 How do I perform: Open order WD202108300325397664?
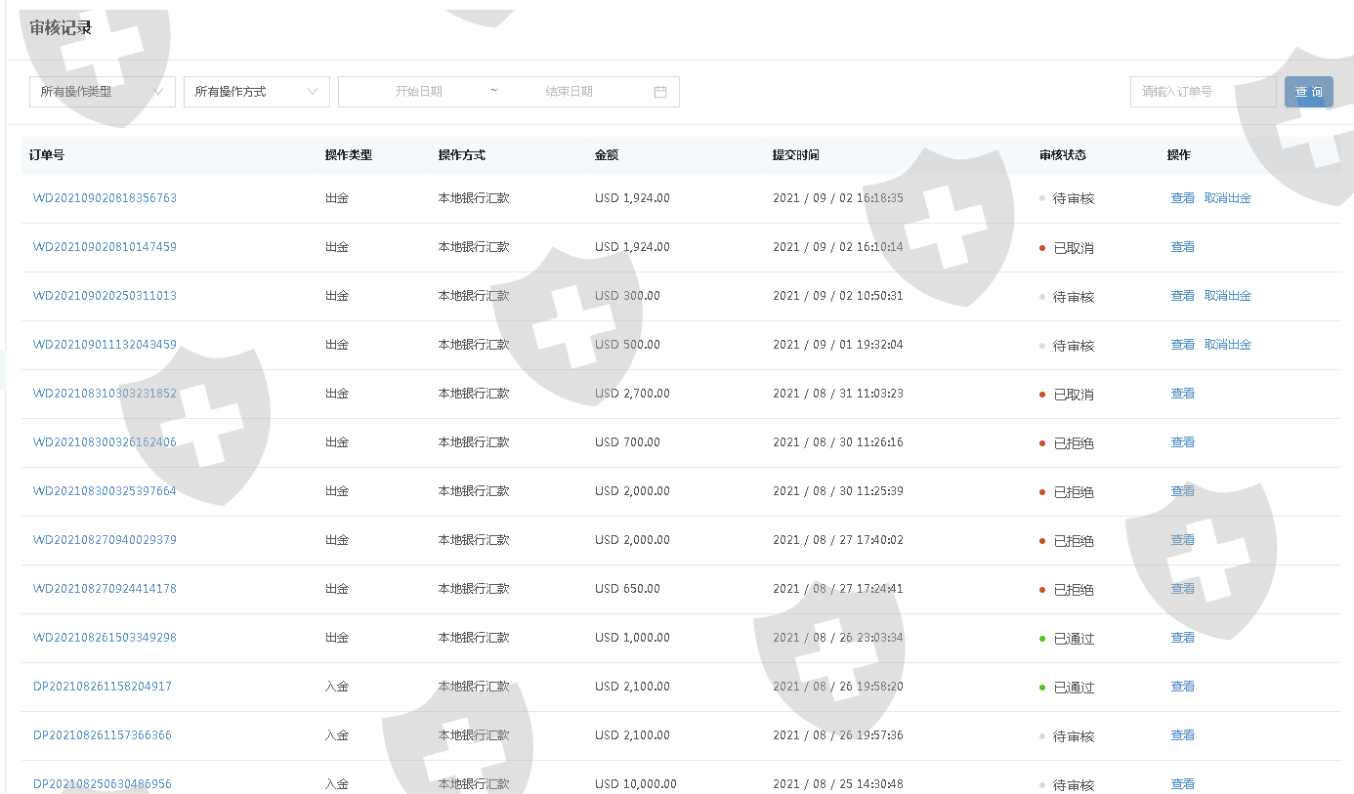click(x=105, y=491)
